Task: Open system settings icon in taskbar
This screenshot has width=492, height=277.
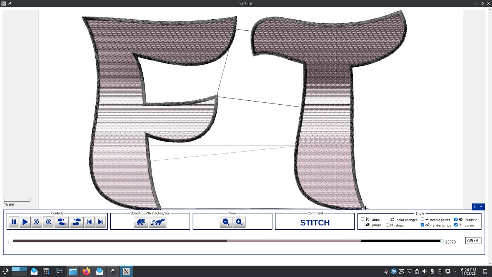Action: click(60, 271)
